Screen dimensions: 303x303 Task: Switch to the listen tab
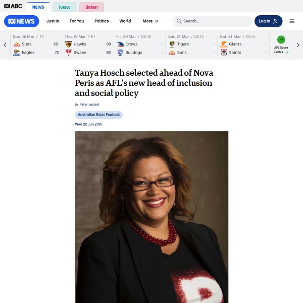click(91, 7)
